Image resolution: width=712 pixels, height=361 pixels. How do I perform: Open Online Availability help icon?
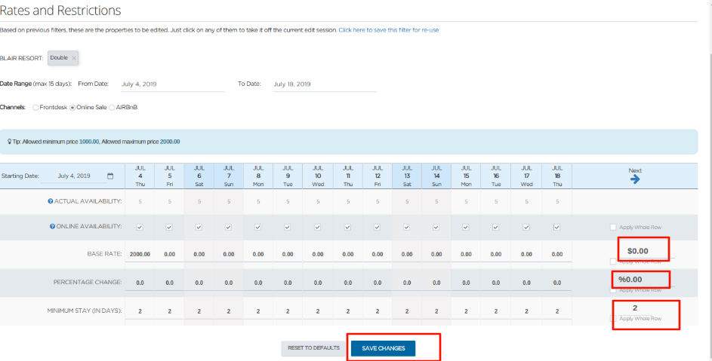tap(52, 226)
